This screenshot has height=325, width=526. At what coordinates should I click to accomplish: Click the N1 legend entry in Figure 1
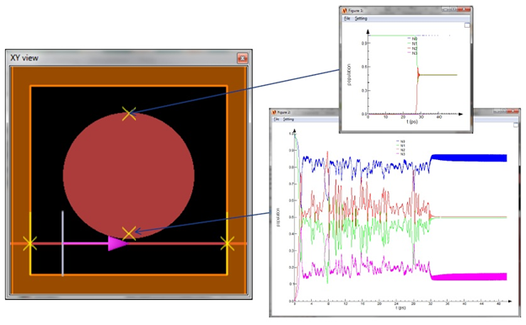click(412, 44)
